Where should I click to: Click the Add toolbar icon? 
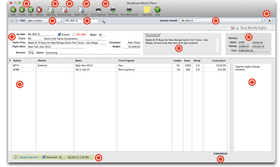click(13, 10)
